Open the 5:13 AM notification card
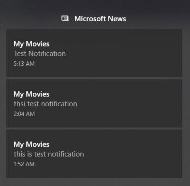This screenshot has height=186, width=190. pyautogui.click(x=94, y=53)
